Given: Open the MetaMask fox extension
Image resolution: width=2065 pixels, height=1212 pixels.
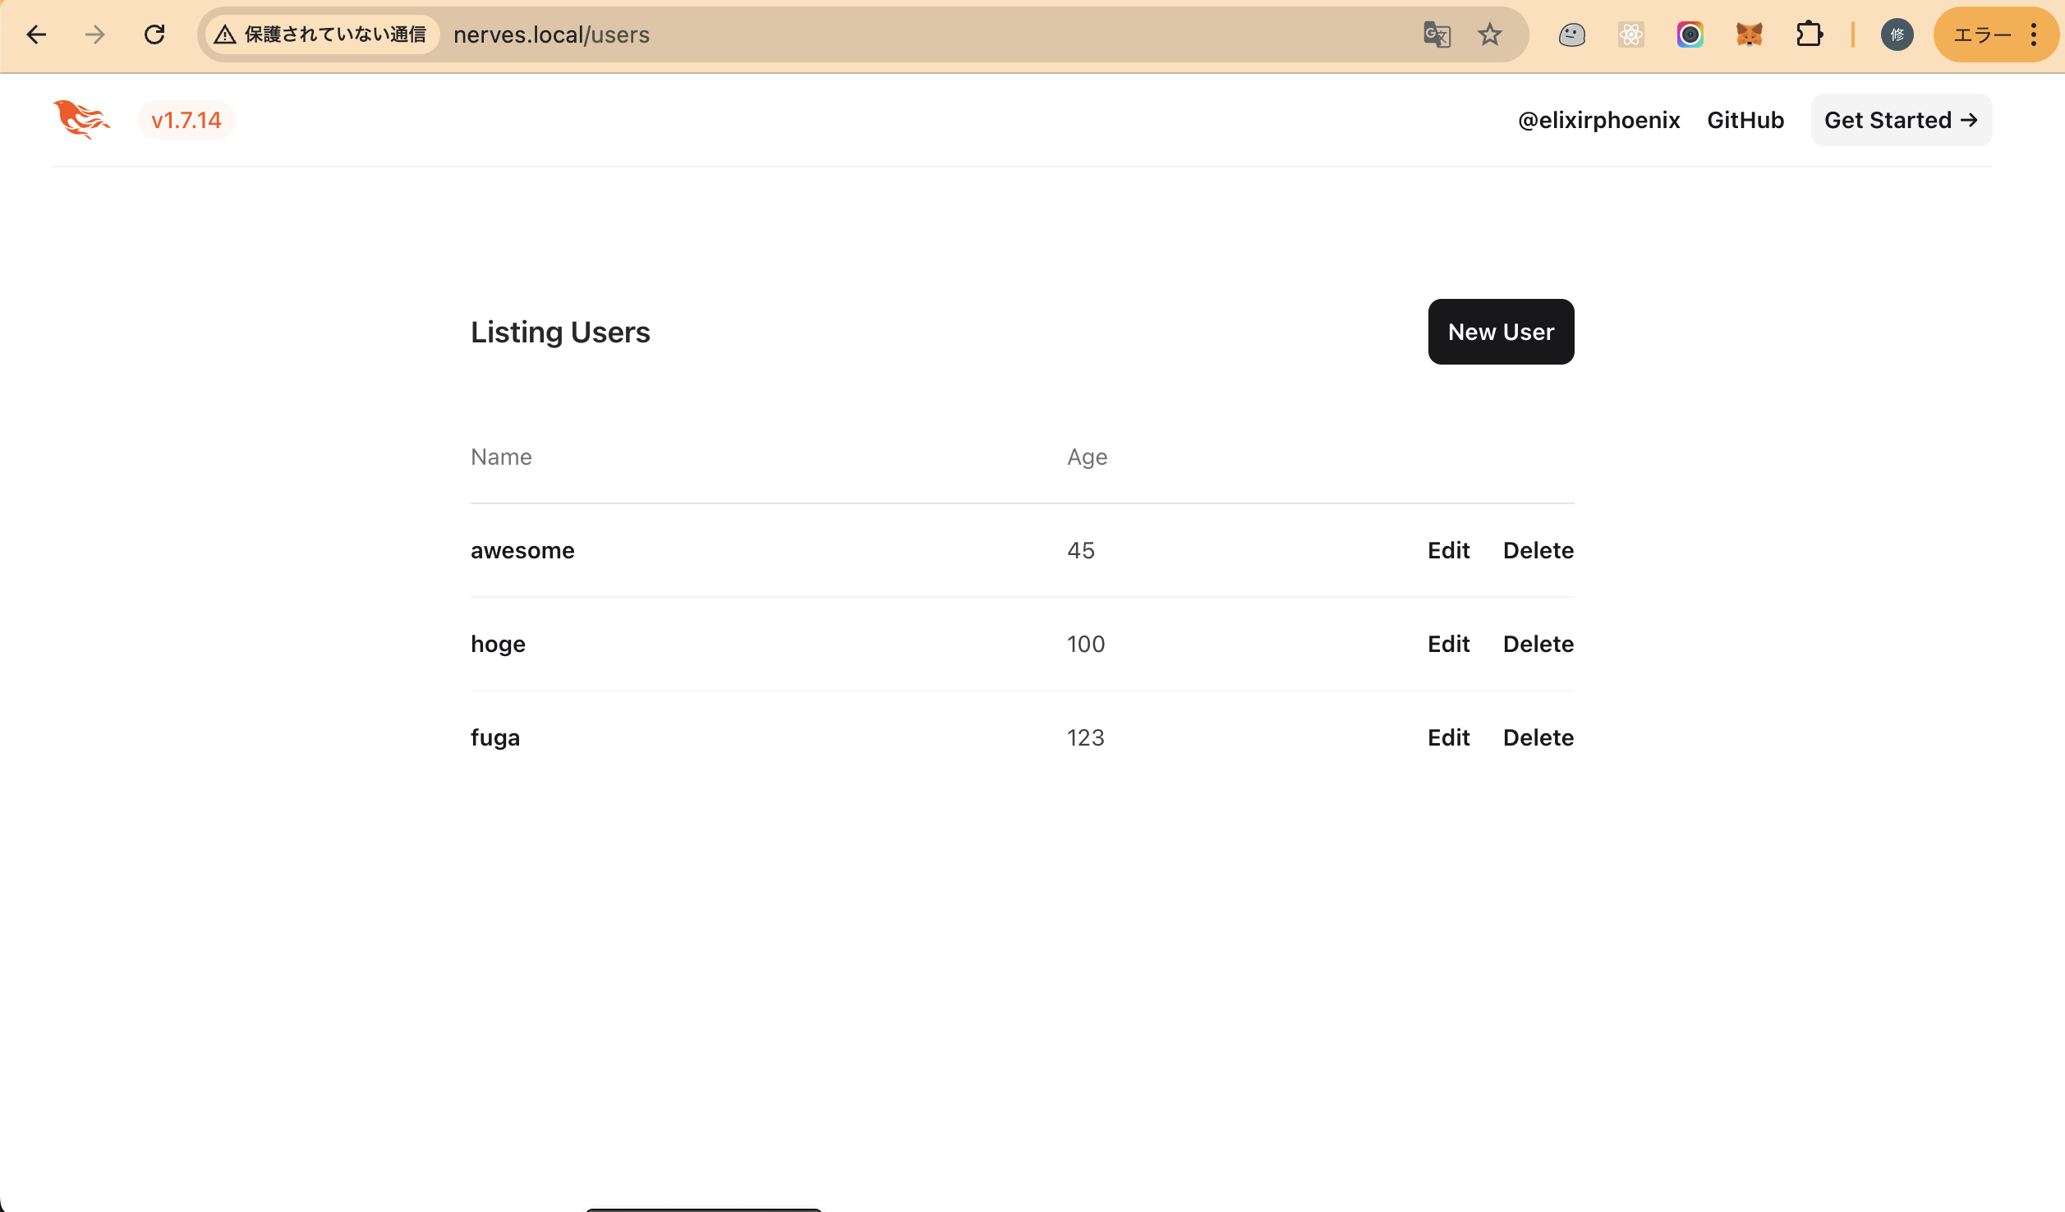Looking at the screenshot, I should 1749,34.
